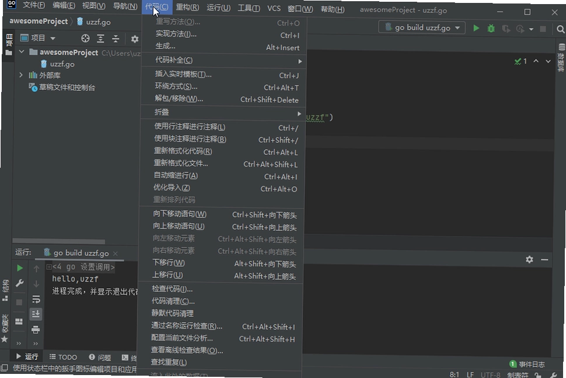Stop process in Run panel
The height and width of the screenshot is (378, 566).
(x=19, y=302)
